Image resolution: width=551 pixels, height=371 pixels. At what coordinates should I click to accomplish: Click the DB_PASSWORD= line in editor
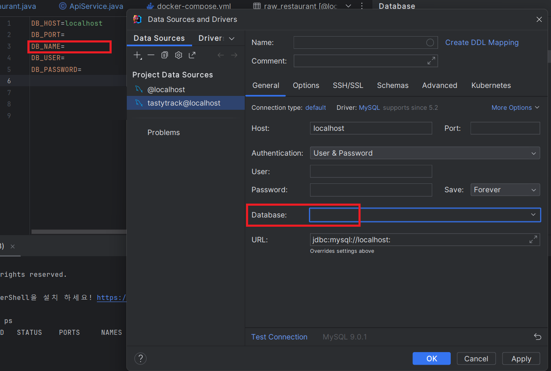[x=56, y=69]
